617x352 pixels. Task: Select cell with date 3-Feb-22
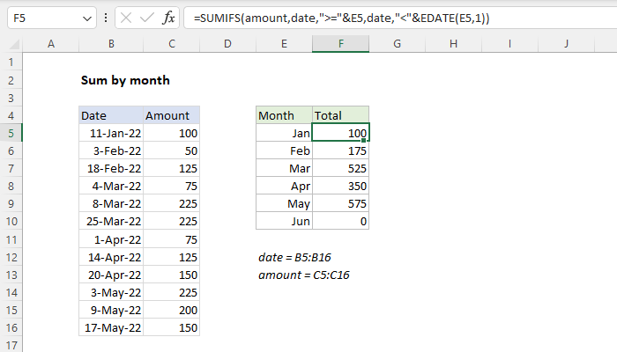(x=111, y=150)
